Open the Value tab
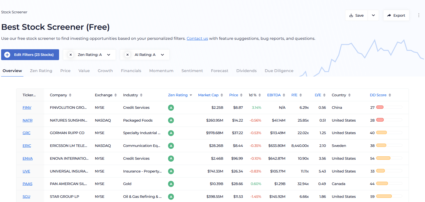 pos(84,71)
